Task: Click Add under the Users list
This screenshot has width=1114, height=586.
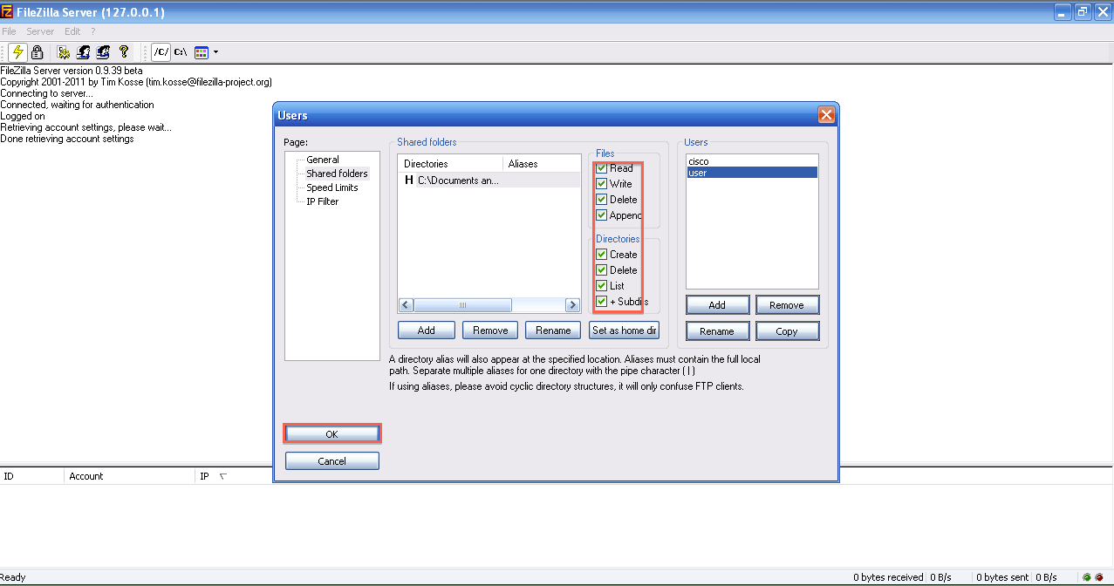Action: coord(717,305)
